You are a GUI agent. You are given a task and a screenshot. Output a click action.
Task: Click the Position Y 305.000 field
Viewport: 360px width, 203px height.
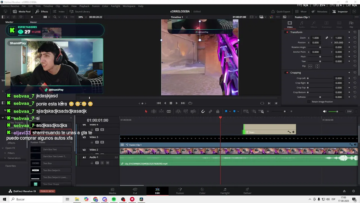click(x=338, y=43)
